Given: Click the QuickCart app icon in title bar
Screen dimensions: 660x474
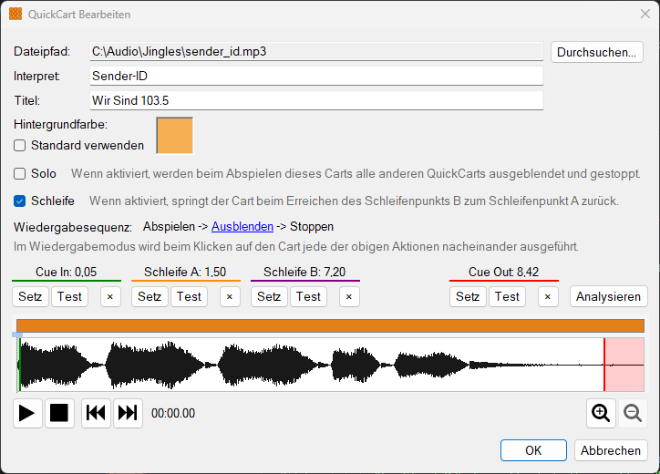Looking at the screenshot, I should click(15, 14).
